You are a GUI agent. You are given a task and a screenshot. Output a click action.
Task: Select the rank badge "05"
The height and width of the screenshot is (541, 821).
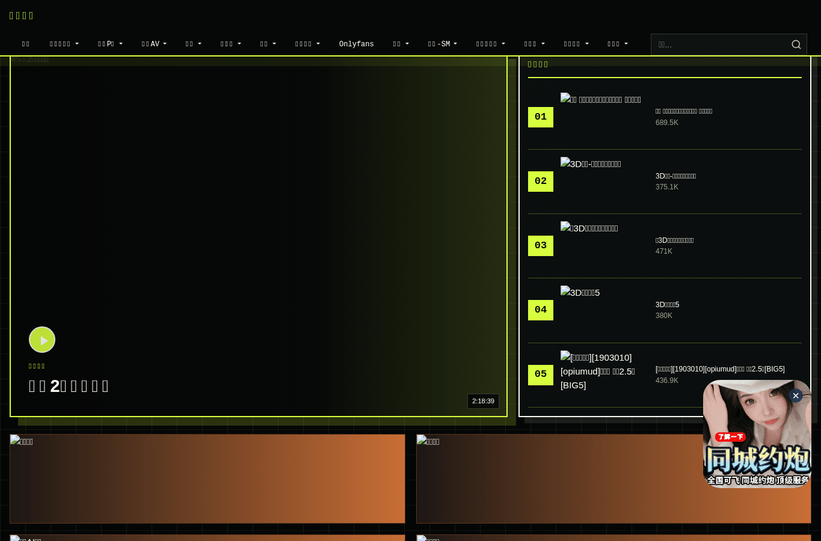541,374
